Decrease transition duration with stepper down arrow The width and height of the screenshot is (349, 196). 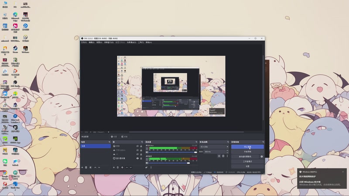(227, 153)
